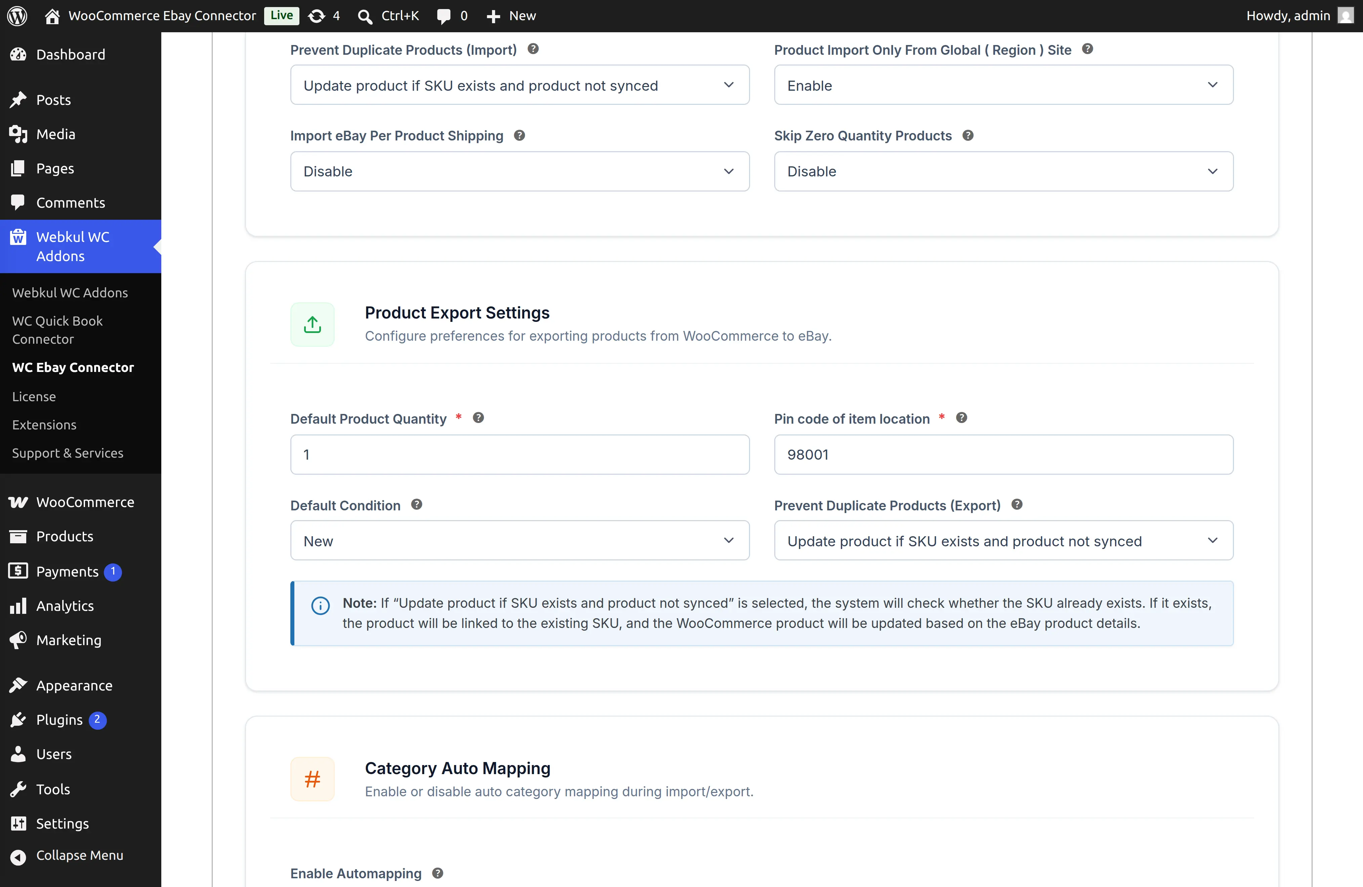Viewport: 1363px width, 887px height.
Task: Collapse the sidebar menu
Action: point(80,855)
